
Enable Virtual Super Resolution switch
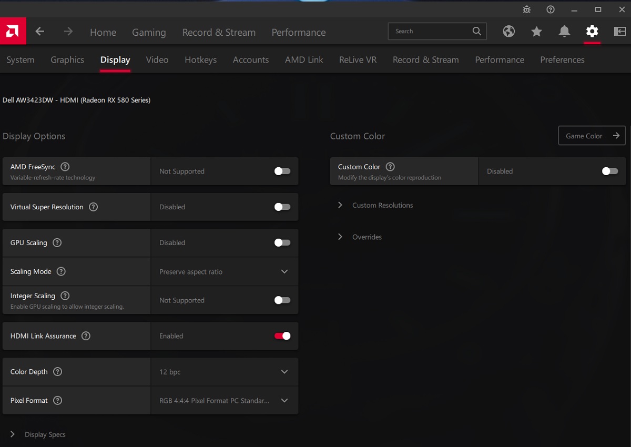point(282,207)
